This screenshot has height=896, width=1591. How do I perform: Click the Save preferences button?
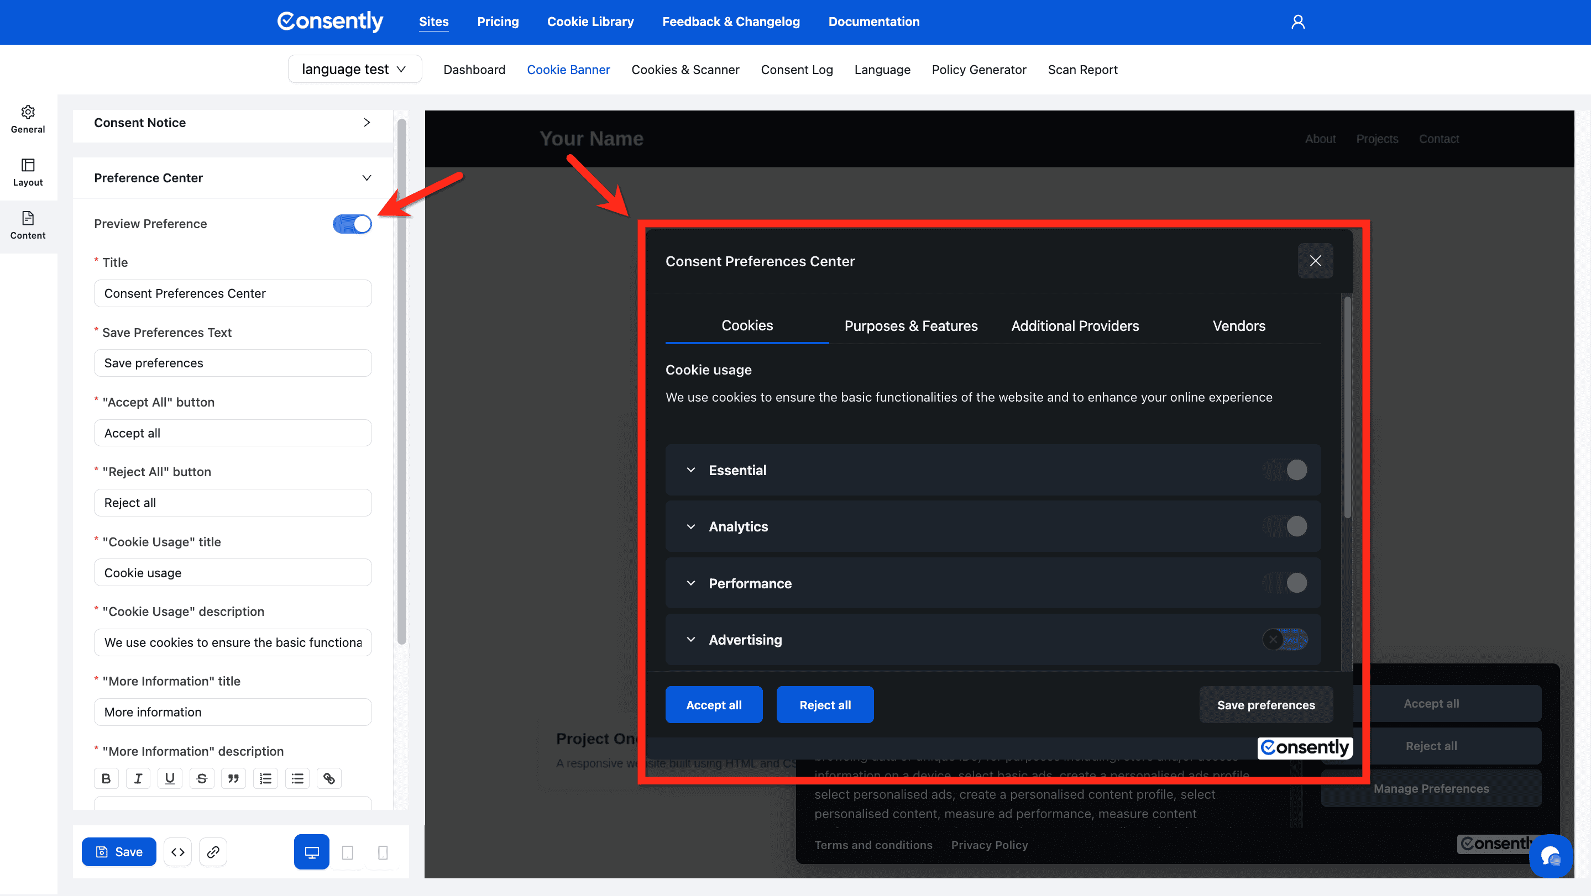[1265, 705]
